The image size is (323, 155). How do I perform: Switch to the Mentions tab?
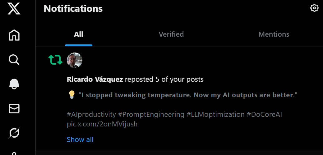click(274, 34)
